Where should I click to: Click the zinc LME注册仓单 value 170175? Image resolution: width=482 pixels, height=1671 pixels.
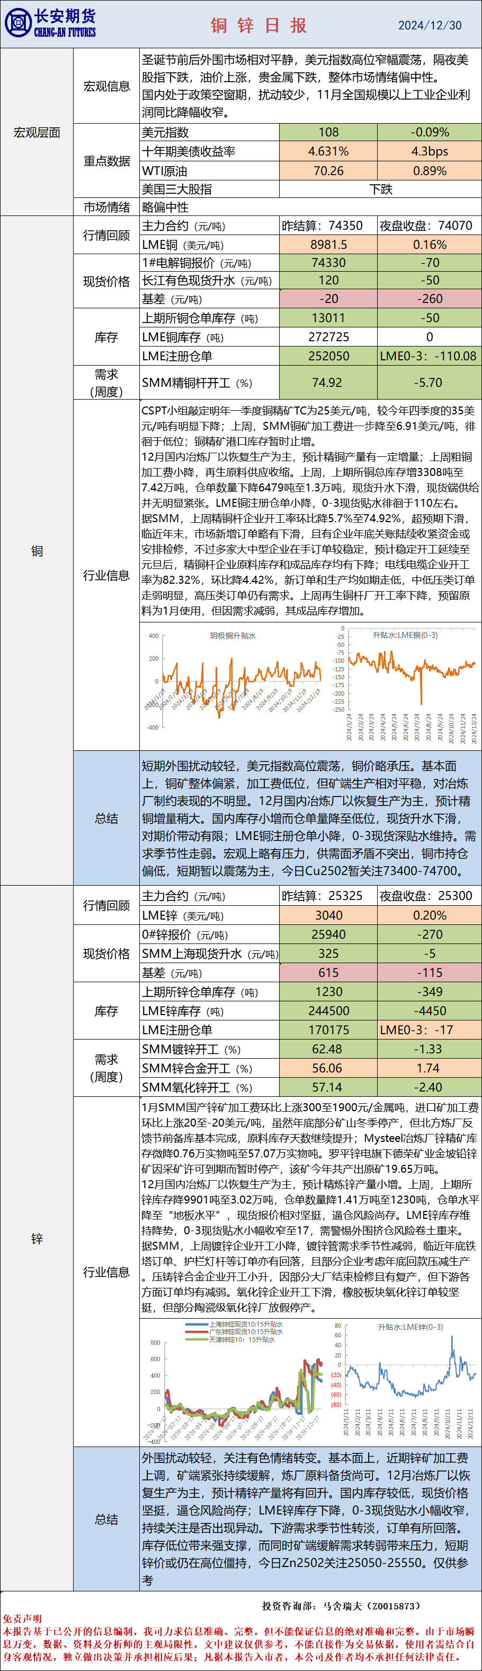[x=328, y=1030]
